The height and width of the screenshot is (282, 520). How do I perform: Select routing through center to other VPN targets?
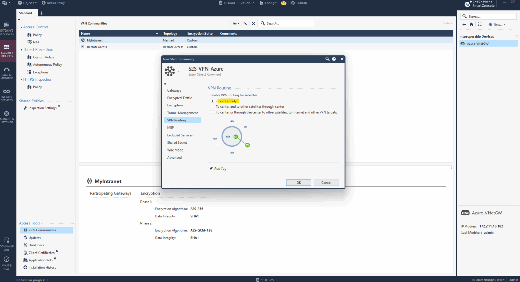212,112
